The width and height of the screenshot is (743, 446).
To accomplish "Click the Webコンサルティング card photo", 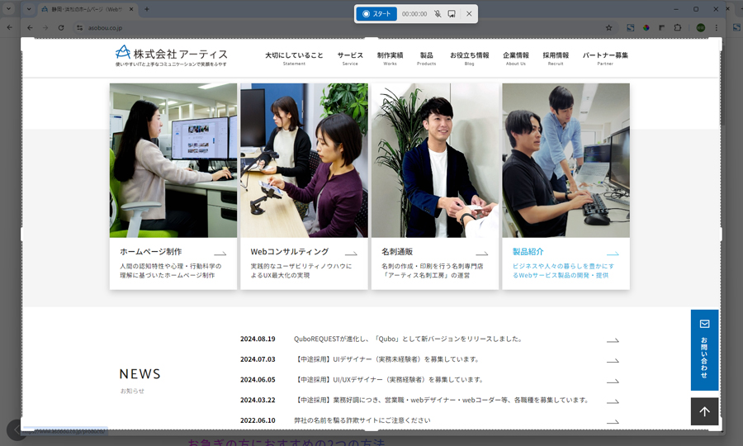I will point(304,160).
